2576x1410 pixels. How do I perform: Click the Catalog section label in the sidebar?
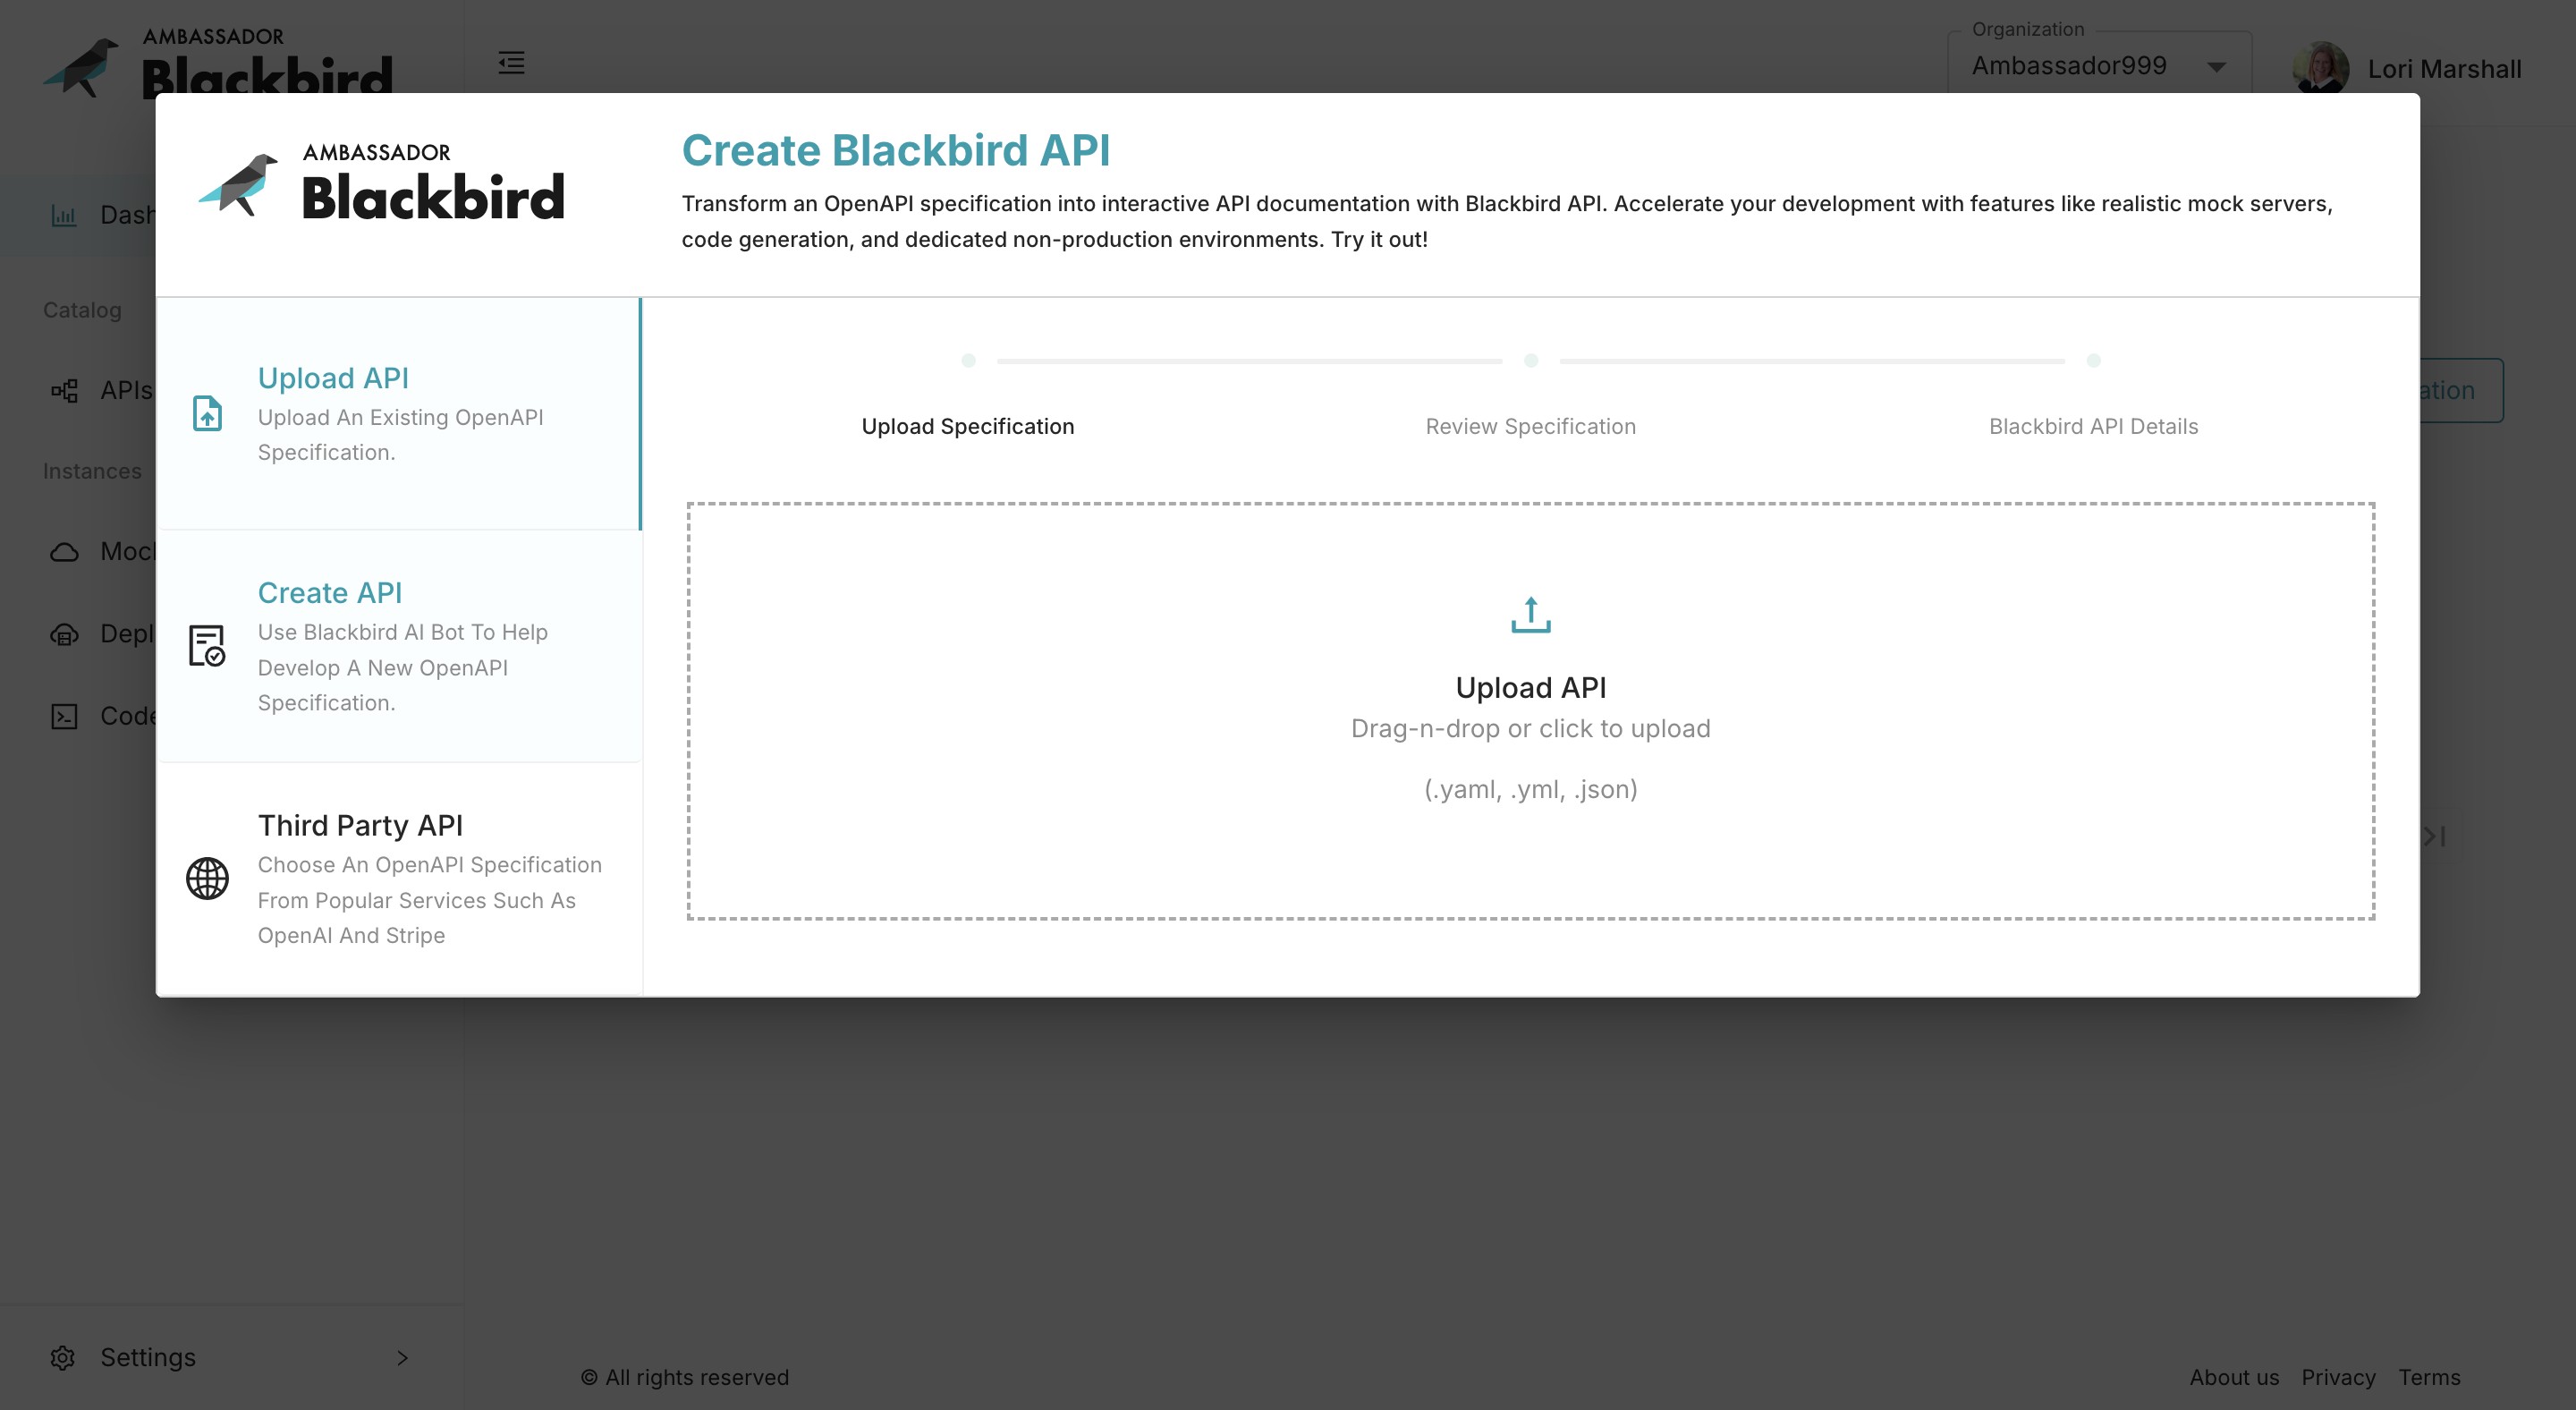(82, 310)
